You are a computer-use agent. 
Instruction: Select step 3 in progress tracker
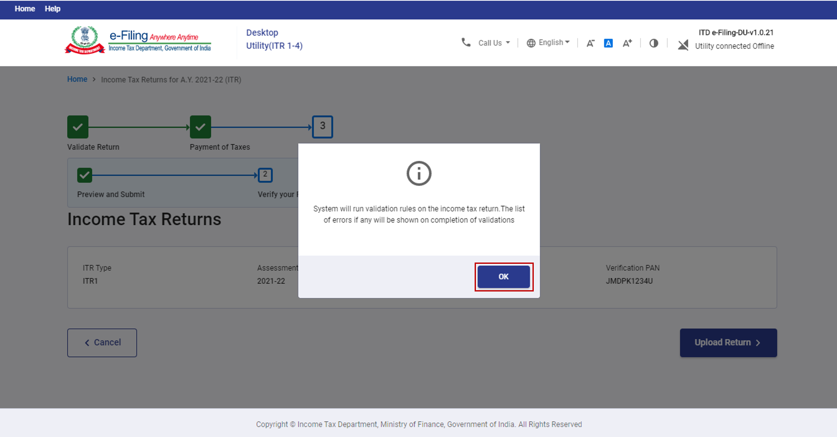pyautogui.click(x=322, y=126)
